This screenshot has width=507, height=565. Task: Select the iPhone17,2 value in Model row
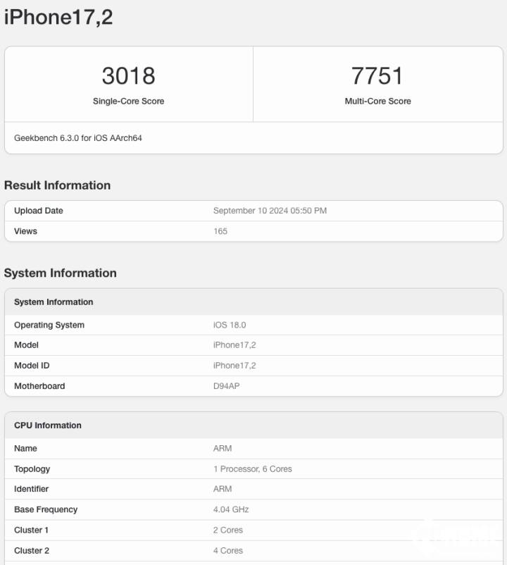234,345
